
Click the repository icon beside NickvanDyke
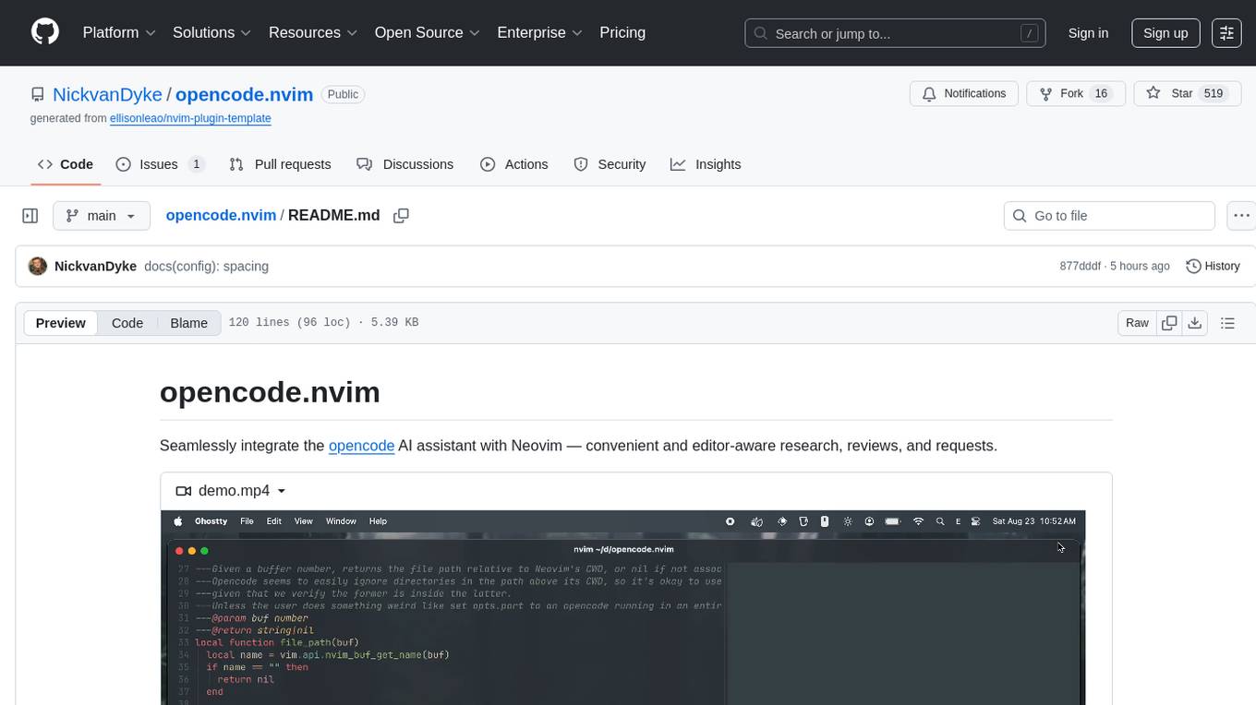coord(37,94)
